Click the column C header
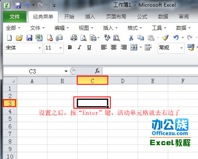This screenshot has height=159, width=198. [92, 81]
